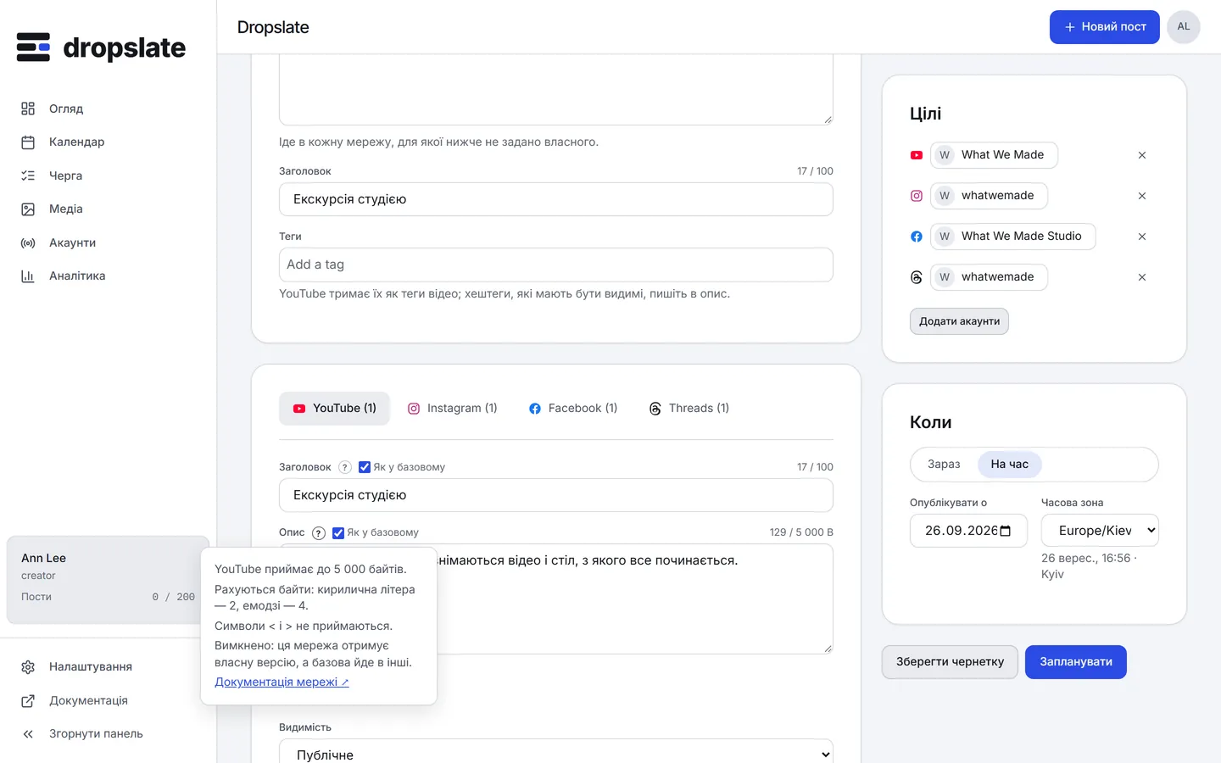1221x763 pixels.
Task: Click the dropslate logo icon
Action: (x=33, y=47)
